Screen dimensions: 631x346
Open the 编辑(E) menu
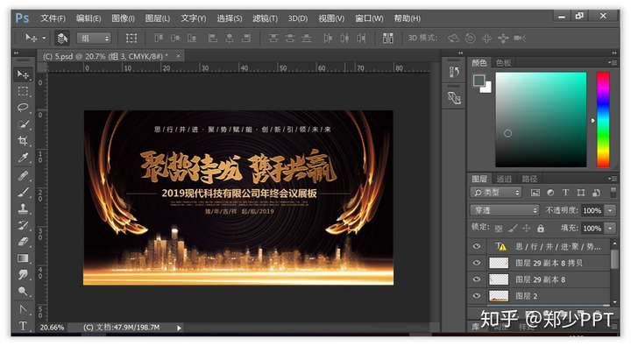tap(89, 18)
